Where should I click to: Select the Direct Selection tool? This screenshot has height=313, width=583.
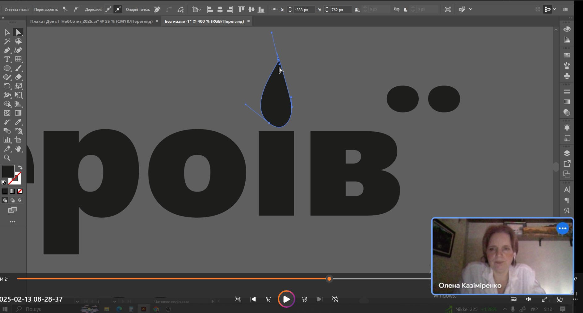(18, 32)
